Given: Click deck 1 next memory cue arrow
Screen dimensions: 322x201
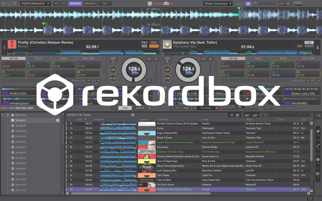Looking at the screenshot, I should coord(99,81).
